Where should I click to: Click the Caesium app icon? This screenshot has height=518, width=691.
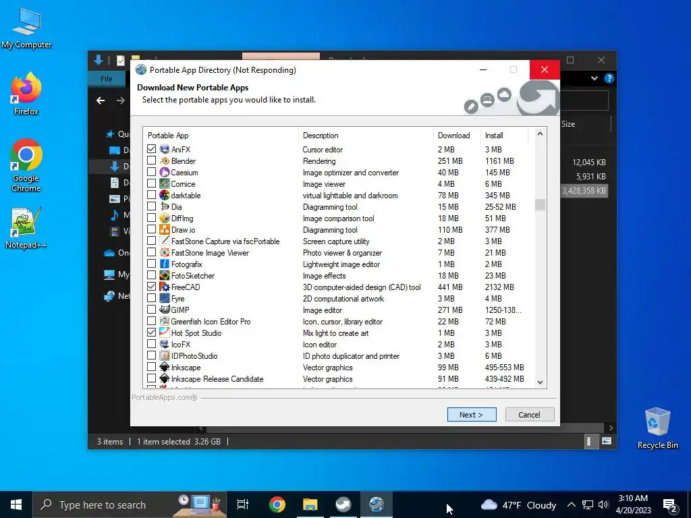pos(165,172)
